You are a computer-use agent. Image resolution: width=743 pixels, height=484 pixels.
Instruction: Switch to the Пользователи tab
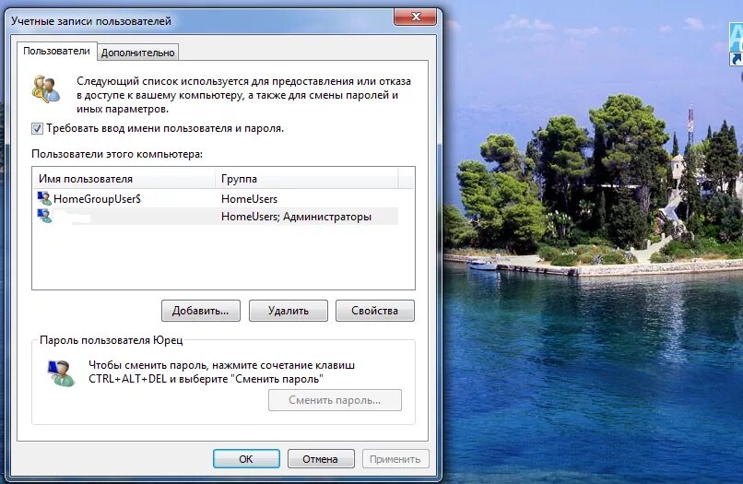(x=56, y=52)
